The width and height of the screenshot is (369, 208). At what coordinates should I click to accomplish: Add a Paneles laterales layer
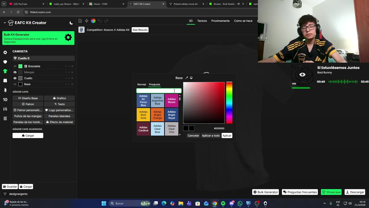click(59, 116)
